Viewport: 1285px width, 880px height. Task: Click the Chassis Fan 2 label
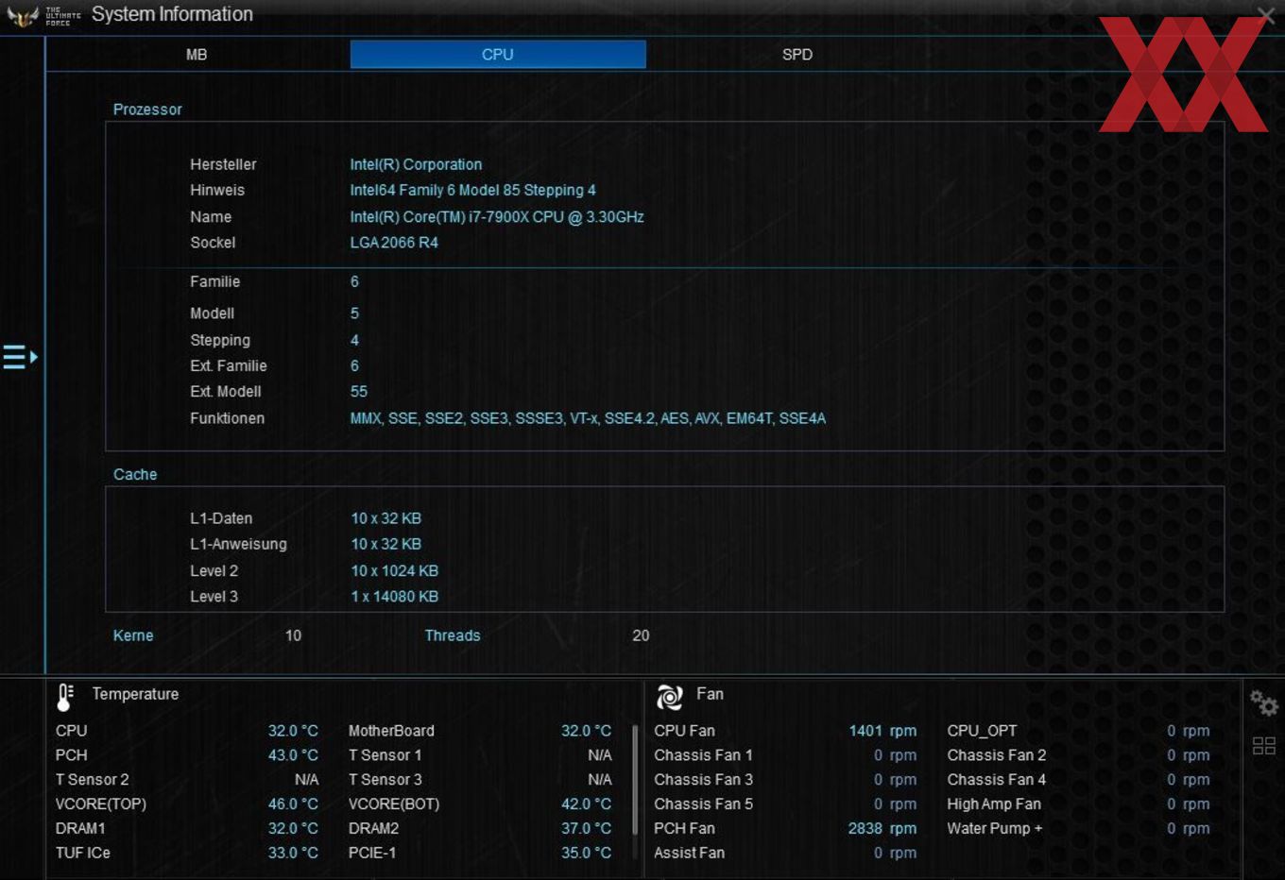(997, 755)
